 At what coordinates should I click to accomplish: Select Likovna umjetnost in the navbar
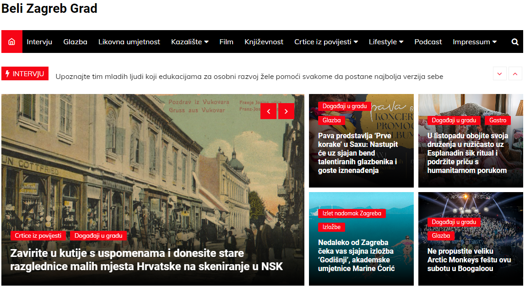[x=129, y=42]
